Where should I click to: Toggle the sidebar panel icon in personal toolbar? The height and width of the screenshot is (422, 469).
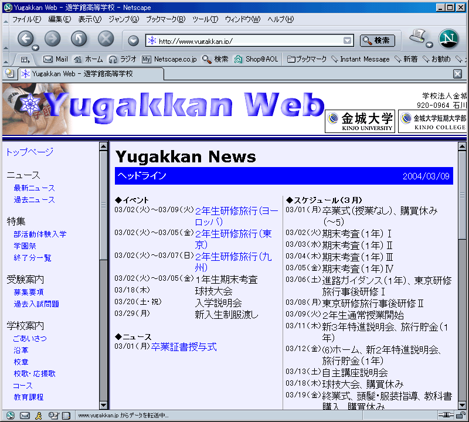(x=25, y=60)
